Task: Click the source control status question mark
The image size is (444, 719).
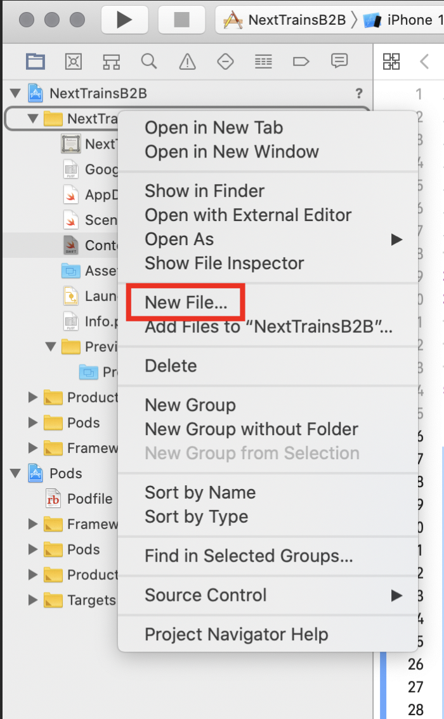Action: point(359,93)
